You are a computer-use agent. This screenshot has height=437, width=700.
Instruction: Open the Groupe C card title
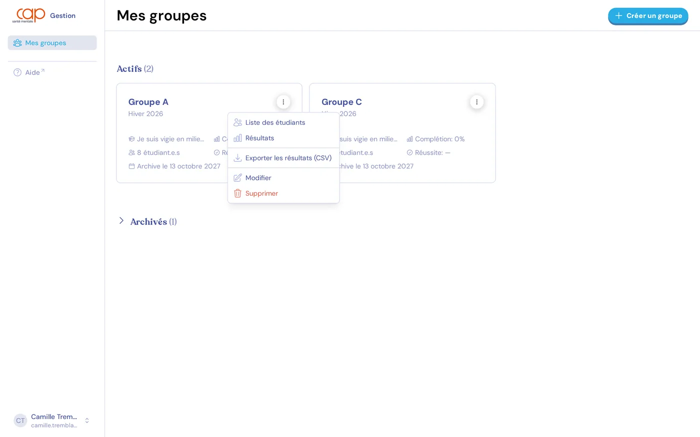tap(341, 102)
